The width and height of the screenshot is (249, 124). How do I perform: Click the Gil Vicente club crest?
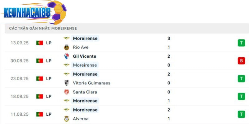click(x=66, y=56)
